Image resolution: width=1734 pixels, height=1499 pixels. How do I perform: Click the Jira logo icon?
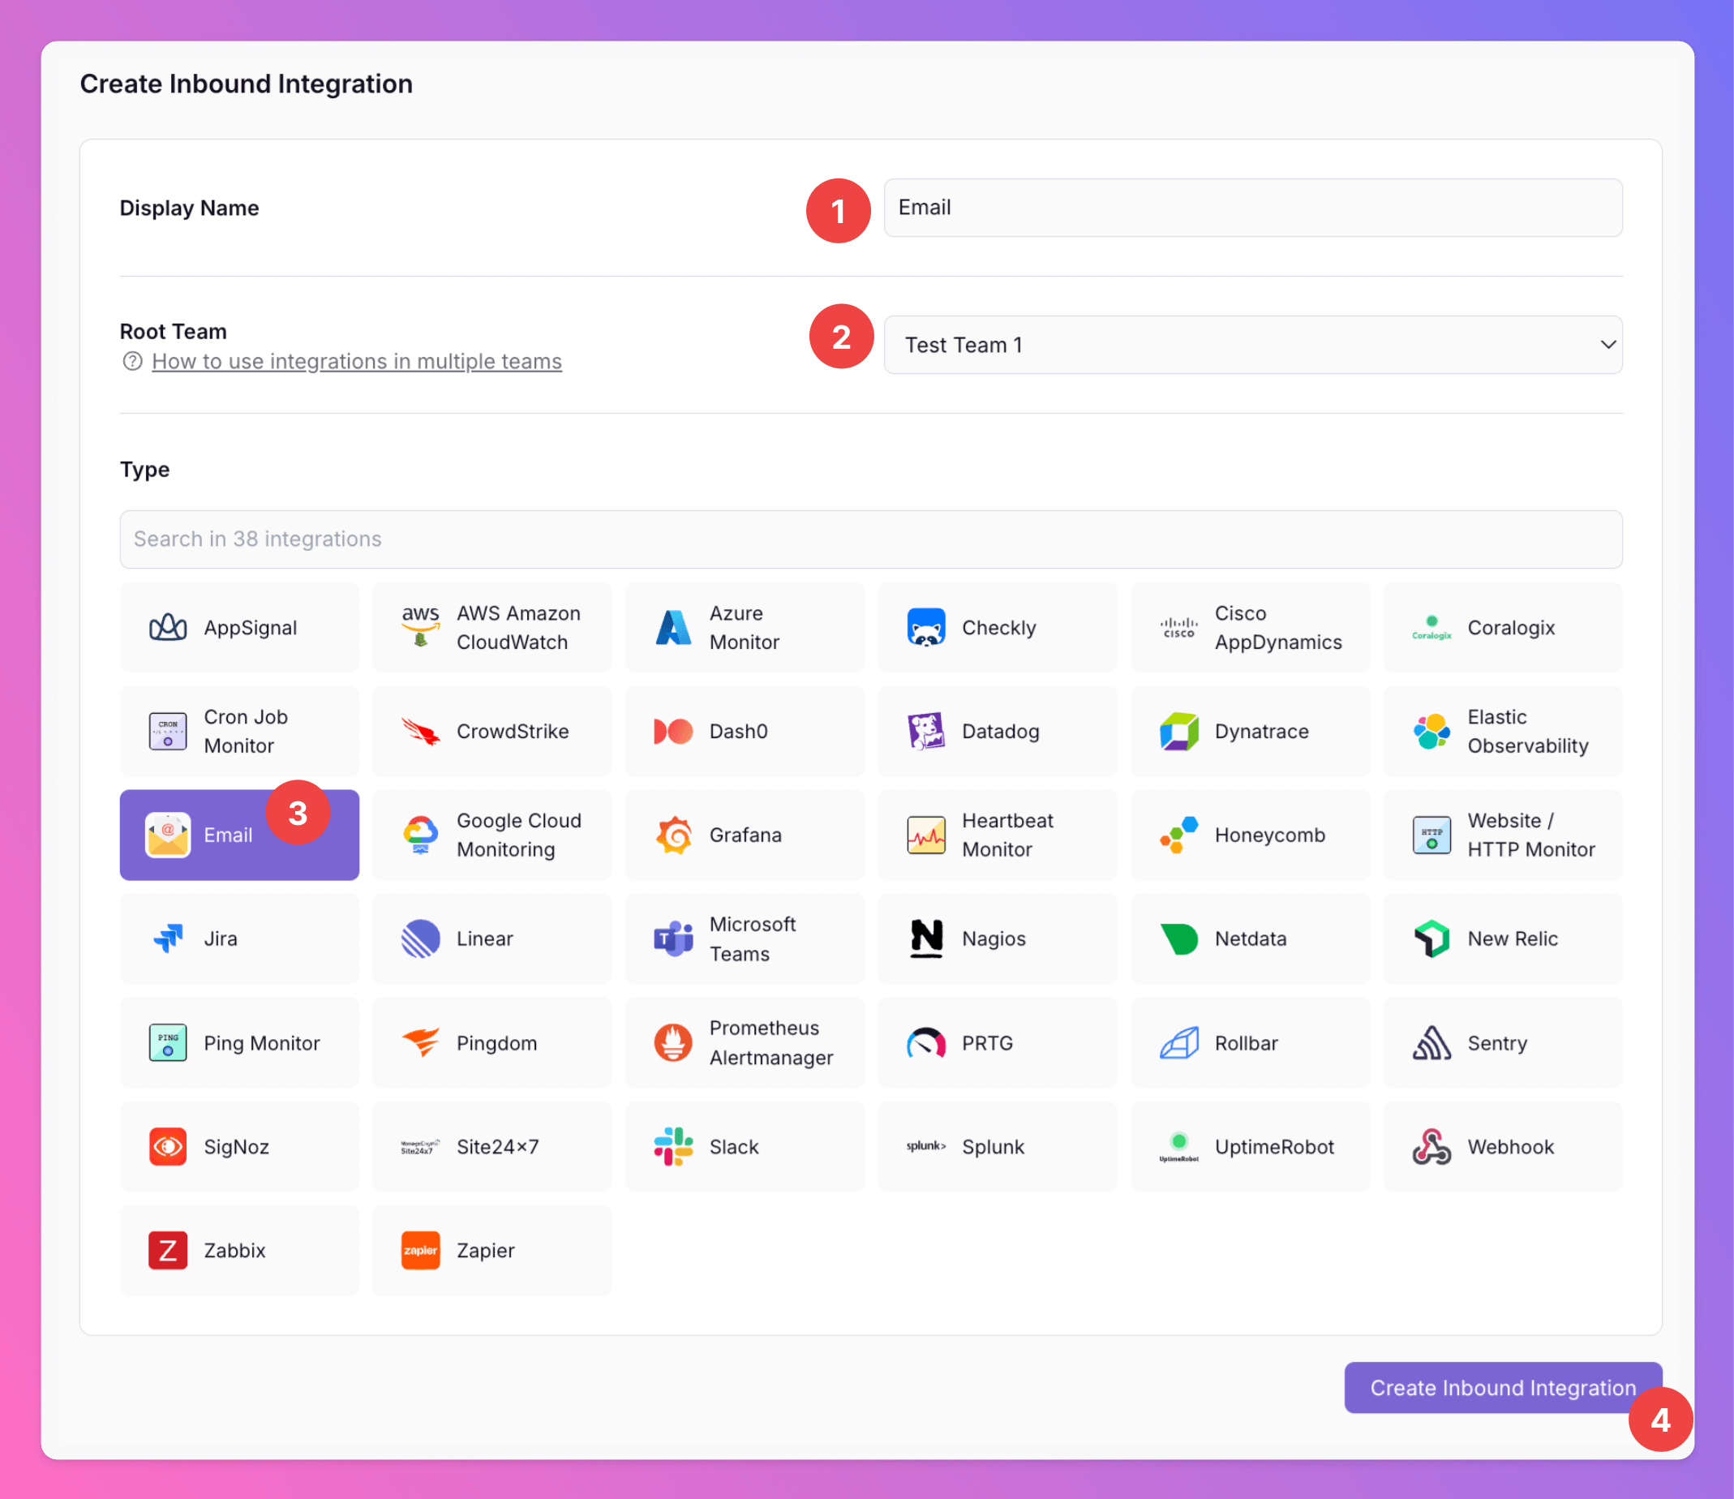coord(167,939)
